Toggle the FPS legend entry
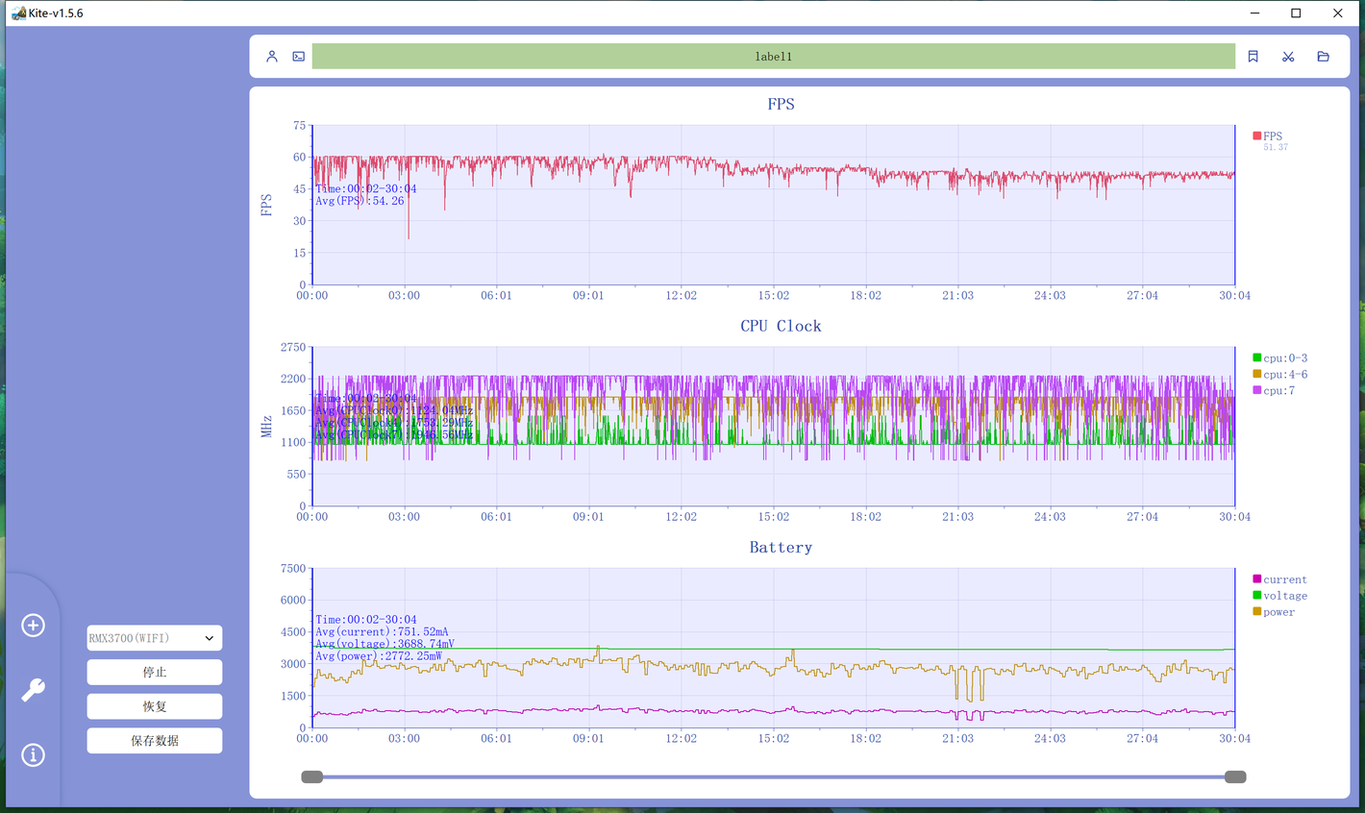Screen dimensions: 1365x813 [x=1267, y=136]
